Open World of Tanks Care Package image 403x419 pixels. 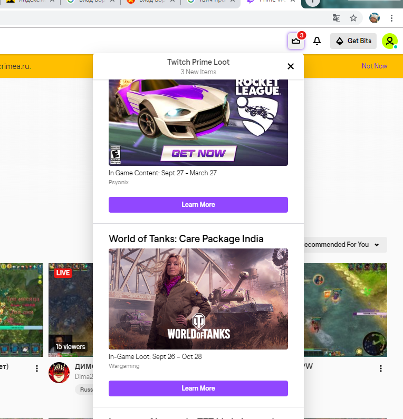(x=198, y=299)
